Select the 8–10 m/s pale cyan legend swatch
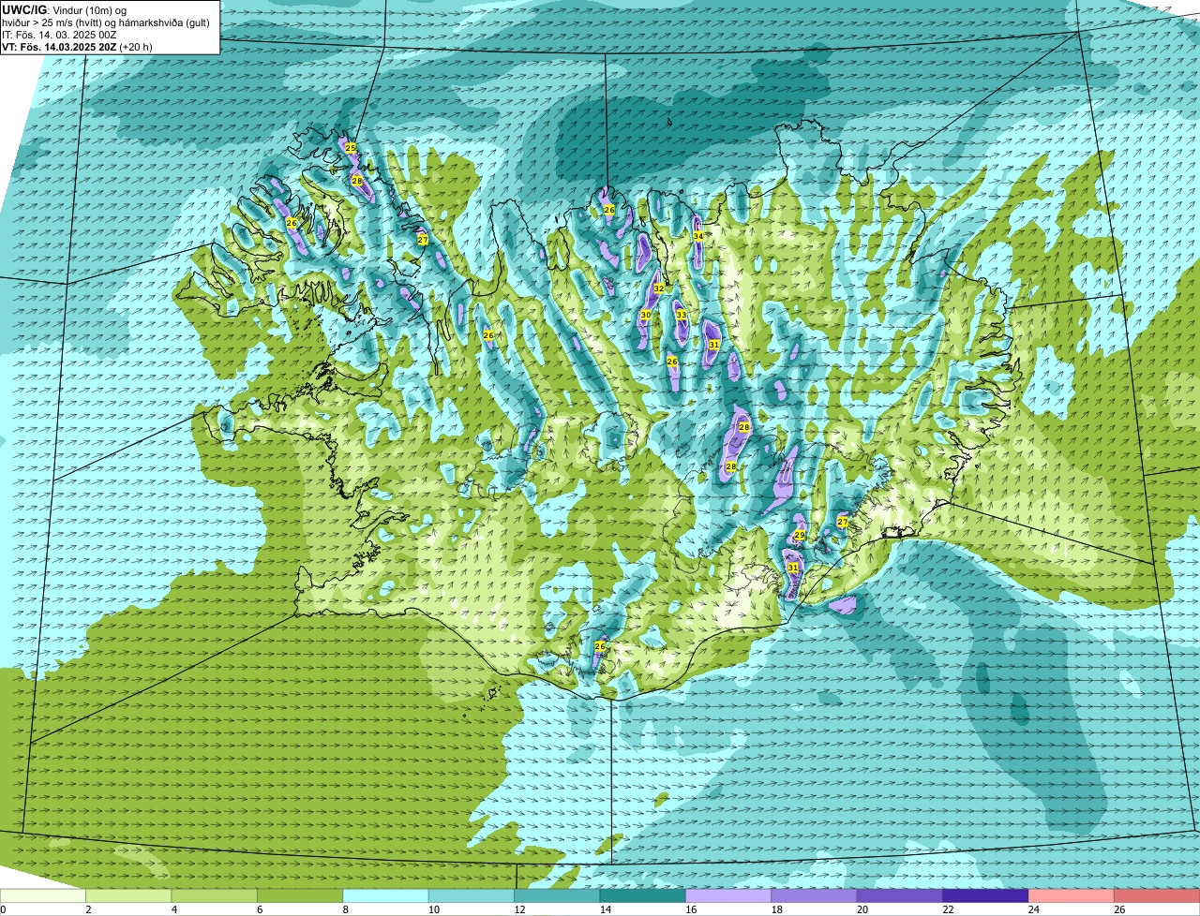 (385, 895)
